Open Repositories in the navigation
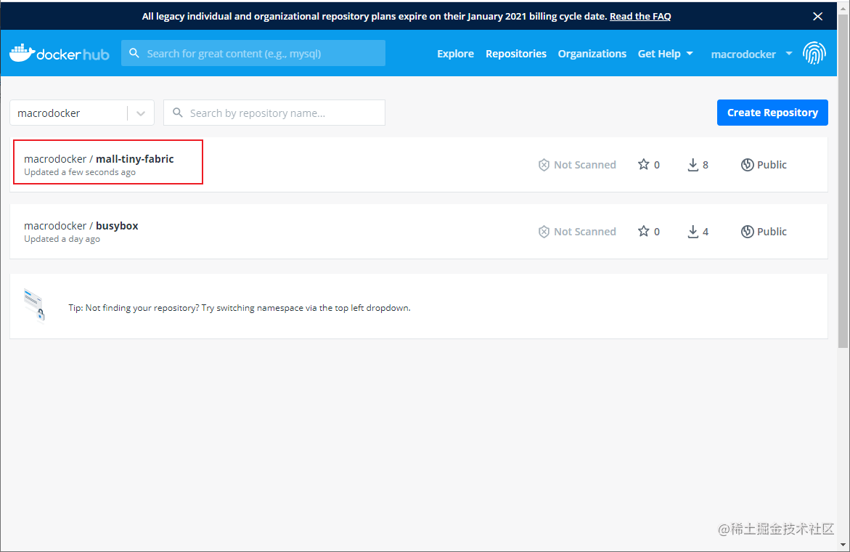Screen dimensions: 850x552 coord(516,54)
